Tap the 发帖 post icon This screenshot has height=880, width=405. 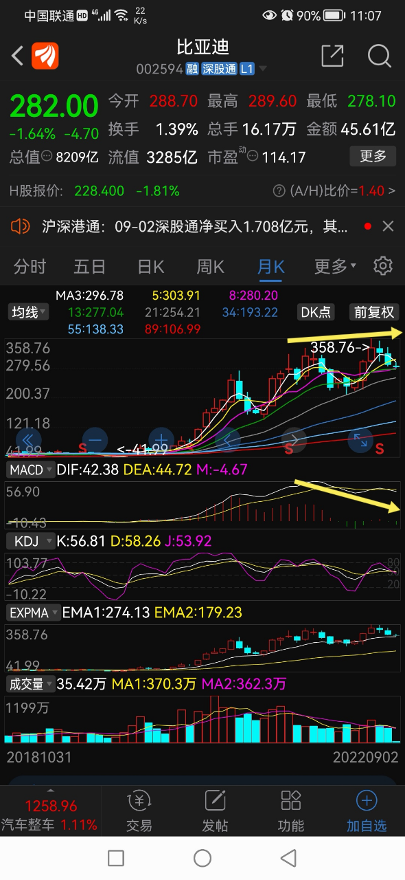pyautogui.click(x=215, y=811)
